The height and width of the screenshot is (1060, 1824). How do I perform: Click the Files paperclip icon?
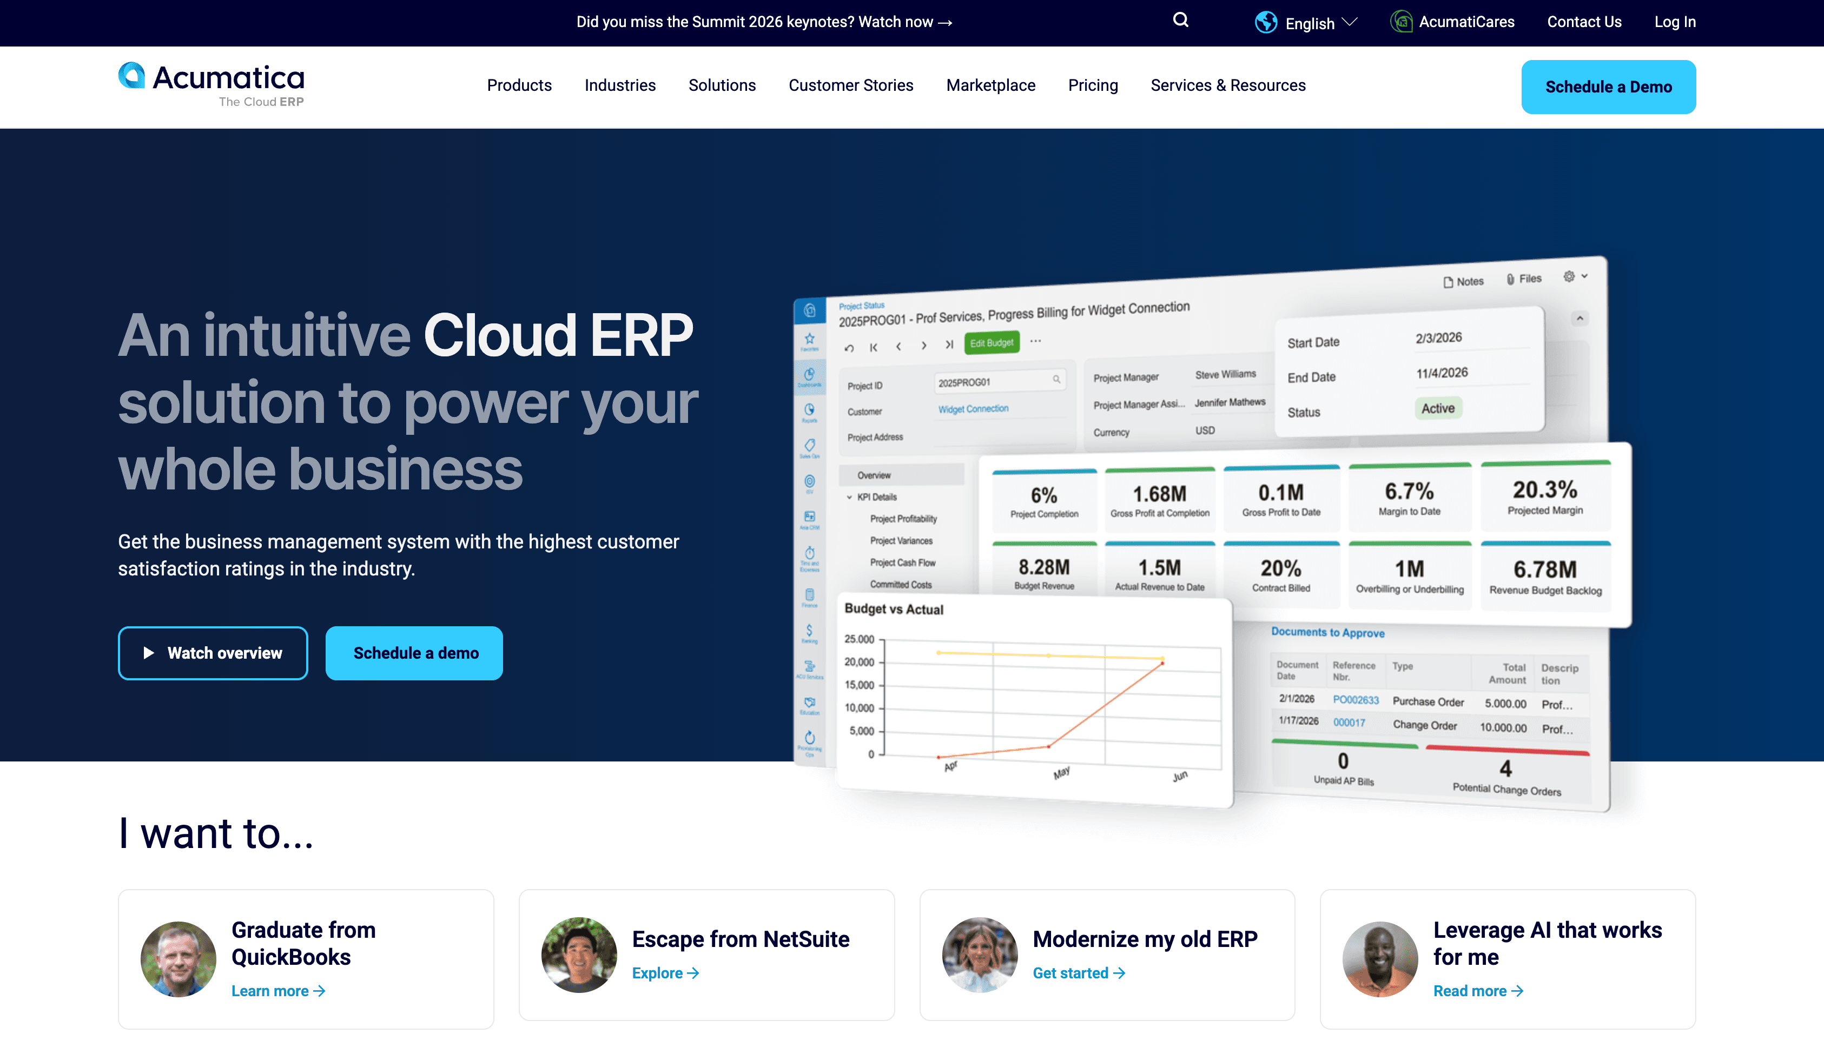(x=1510, y=279)
